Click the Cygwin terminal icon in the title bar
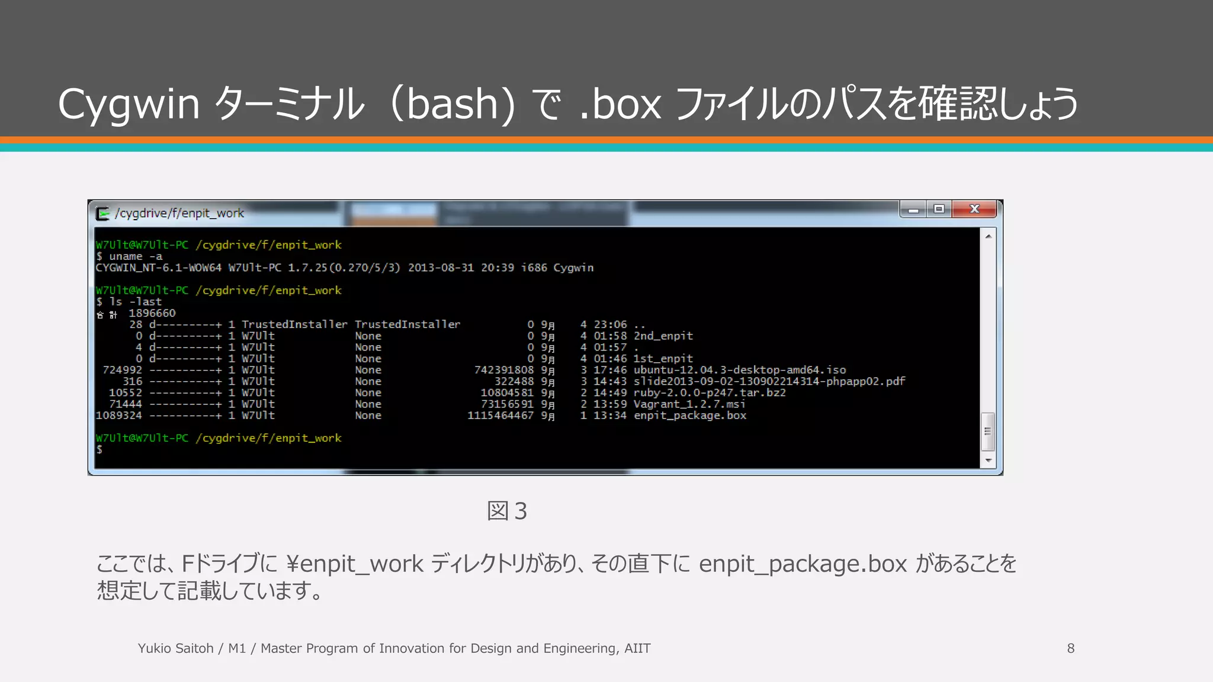 tap(103, 213)
